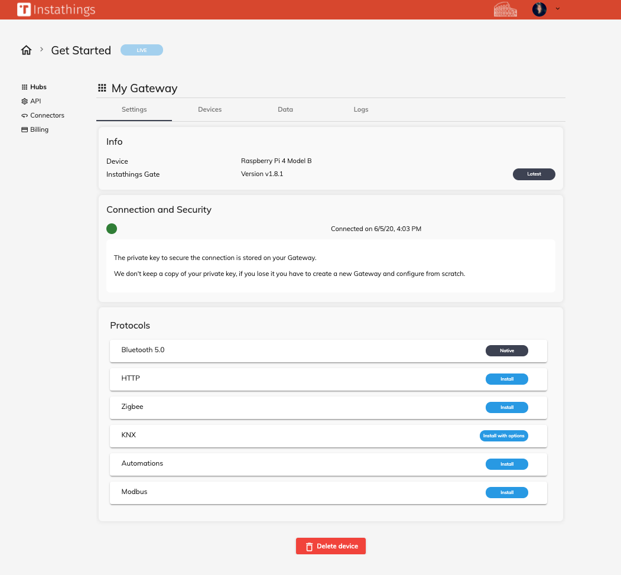Click the LIVE status badge
Image resolution: width=621 pixels, height=575 pixels.
141,50
